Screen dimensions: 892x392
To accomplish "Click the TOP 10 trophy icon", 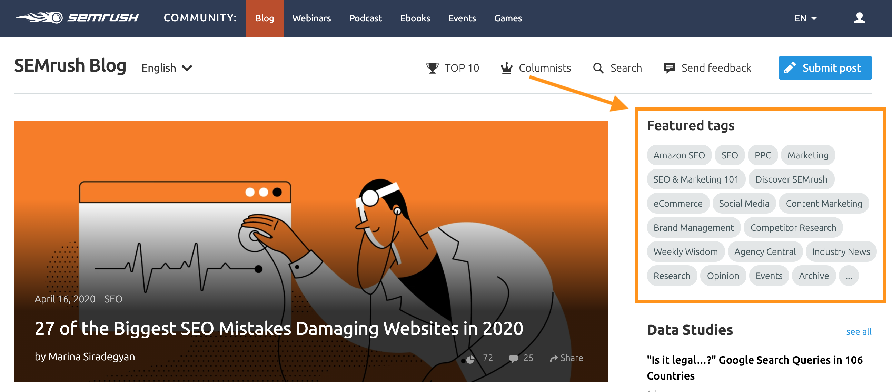I will pos(432,68).
